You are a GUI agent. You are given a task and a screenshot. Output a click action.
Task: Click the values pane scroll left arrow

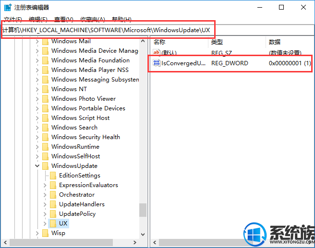tap(155, 242)
